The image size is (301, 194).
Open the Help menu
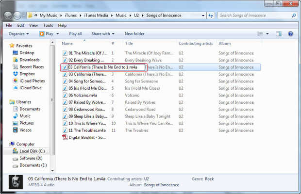62,25
